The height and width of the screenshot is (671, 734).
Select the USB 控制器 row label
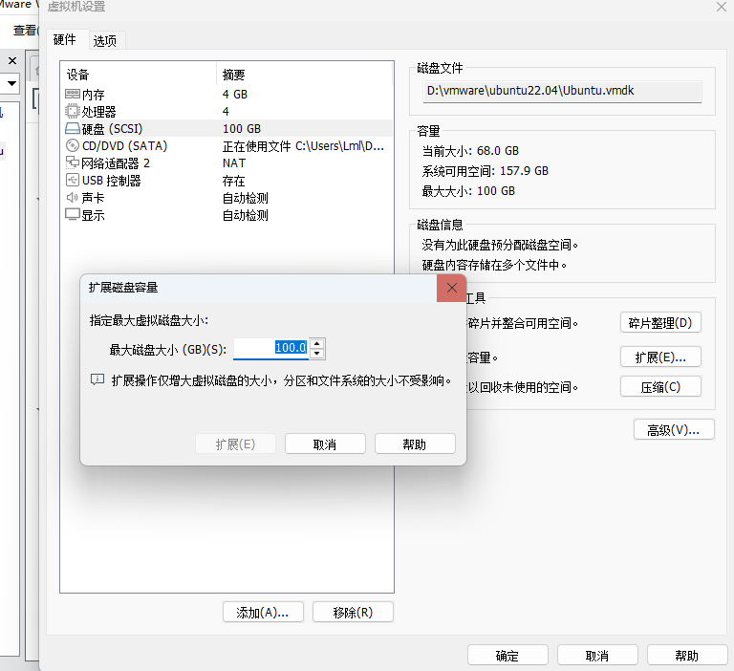(x=112, y=181)
